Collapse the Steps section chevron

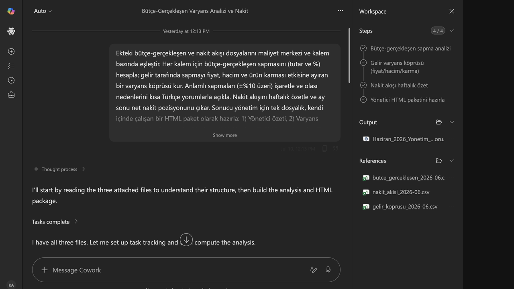click(452, 31)
